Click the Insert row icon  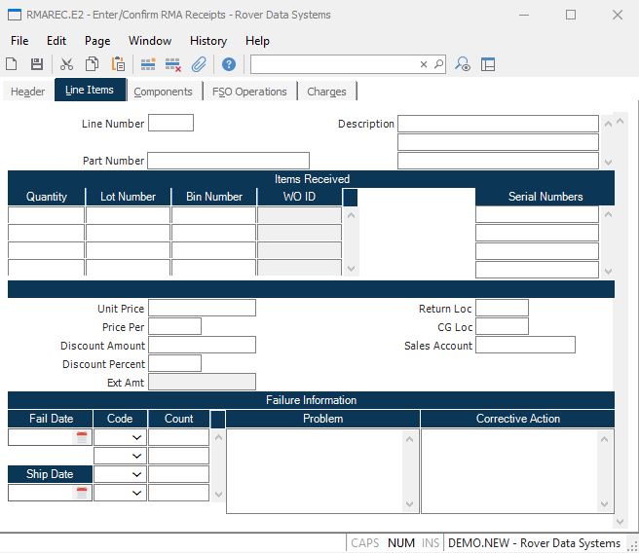click(148, 64)
